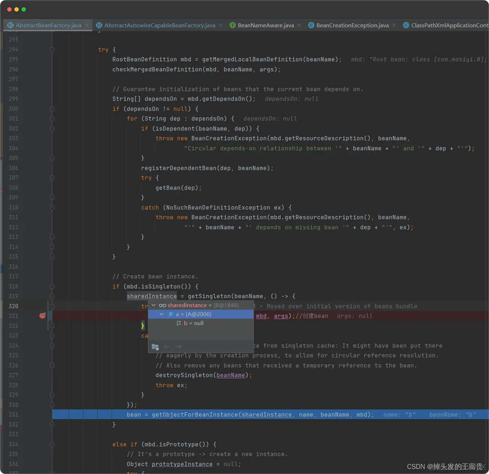Click the getBean(dep) call on line 308
This screenshot has width=489, height=474.
[177, 188]
